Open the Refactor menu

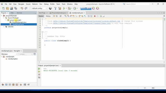[x=35, y=4]
